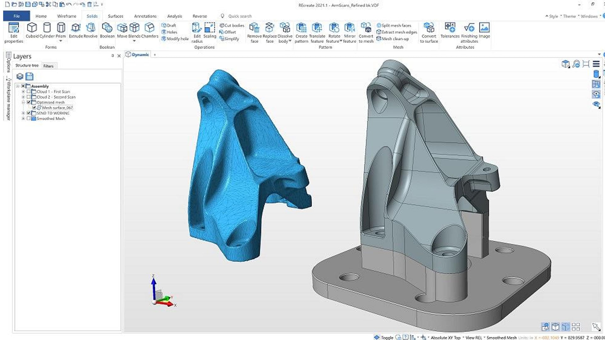Collapse the Optimised mesh tree node

pyautogui.click(x=23, y=102)
